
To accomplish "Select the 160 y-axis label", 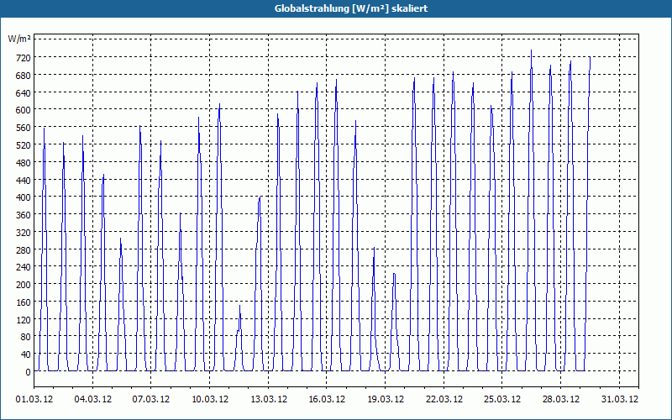I will coord(23,302).
